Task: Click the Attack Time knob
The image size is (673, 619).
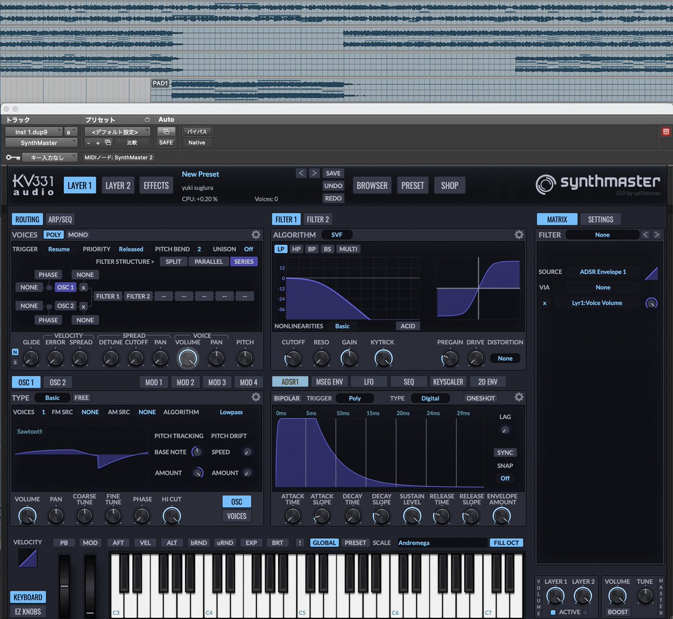Action: [293, 516]
